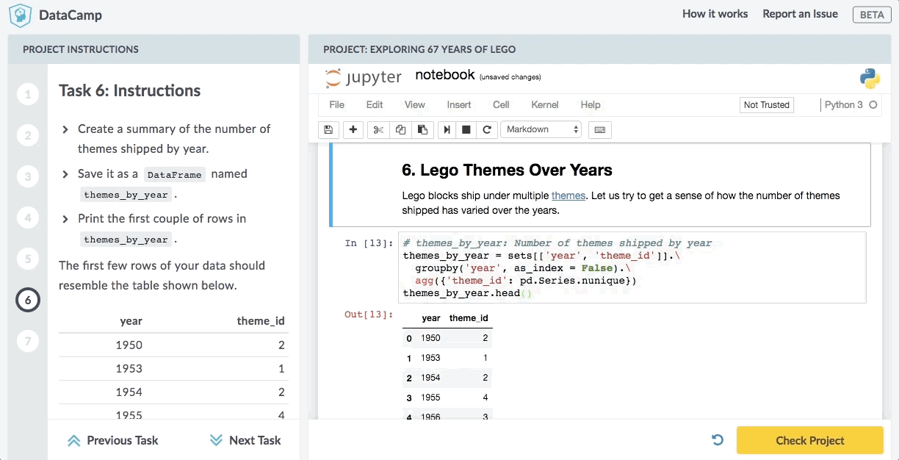Viewport: 899px width, 460px height.
Task: Click the 'Task 6: Instructions' heading
Action: [130, 91]
